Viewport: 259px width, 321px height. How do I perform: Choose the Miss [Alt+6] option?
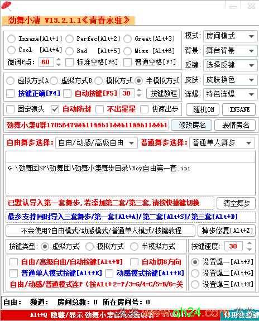[128, 51]
